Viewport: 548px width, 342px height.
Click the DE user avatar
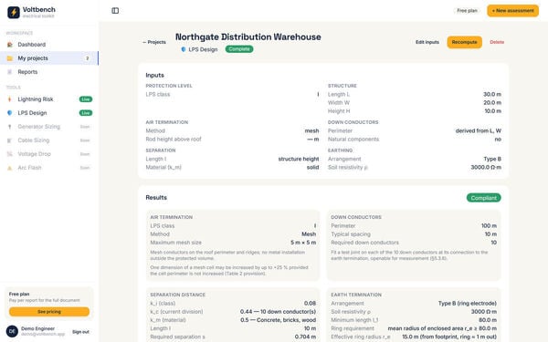(x=12, y=331)
